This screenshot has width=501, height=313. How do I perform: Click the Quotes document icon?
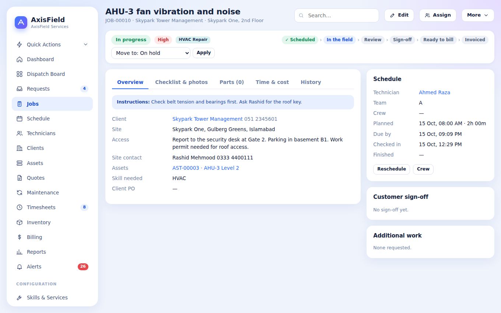(20, 178)
